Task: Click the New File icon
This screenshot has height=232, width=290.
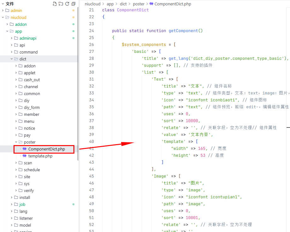Action: [x=55, y=4]
